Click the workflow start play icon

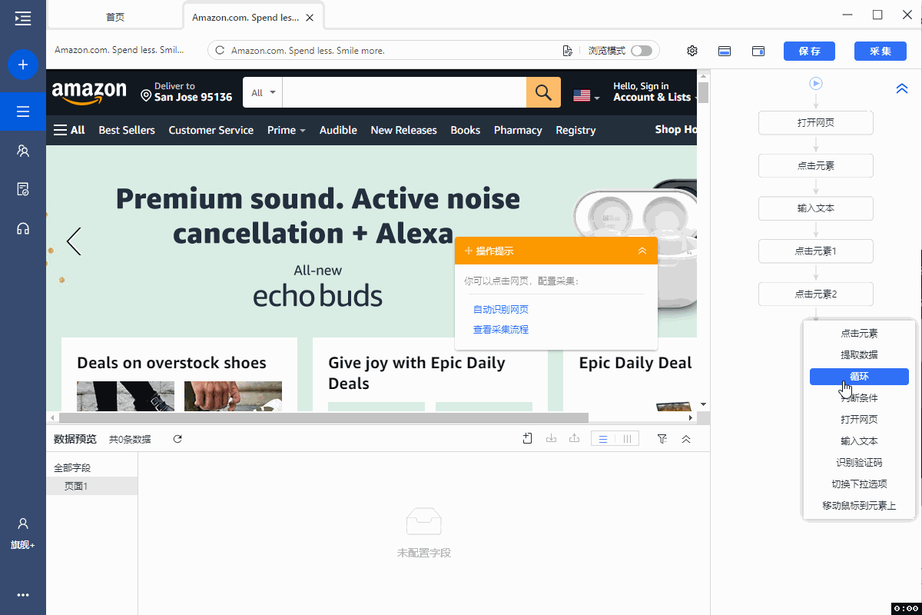tap(816, 83)
